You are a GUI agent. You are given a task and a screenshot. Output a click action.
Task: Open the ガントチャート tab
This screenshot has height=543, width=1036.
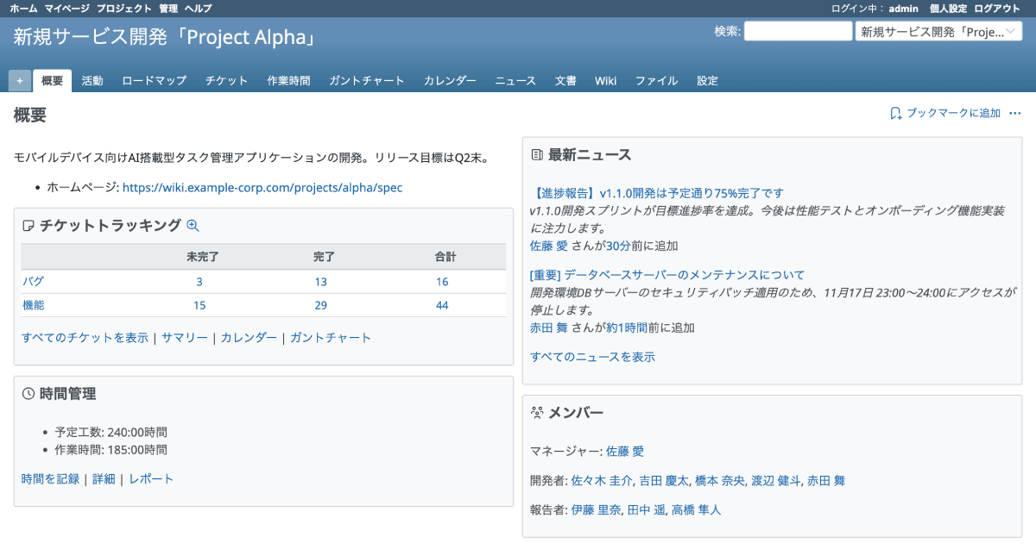tap(366, 81)
